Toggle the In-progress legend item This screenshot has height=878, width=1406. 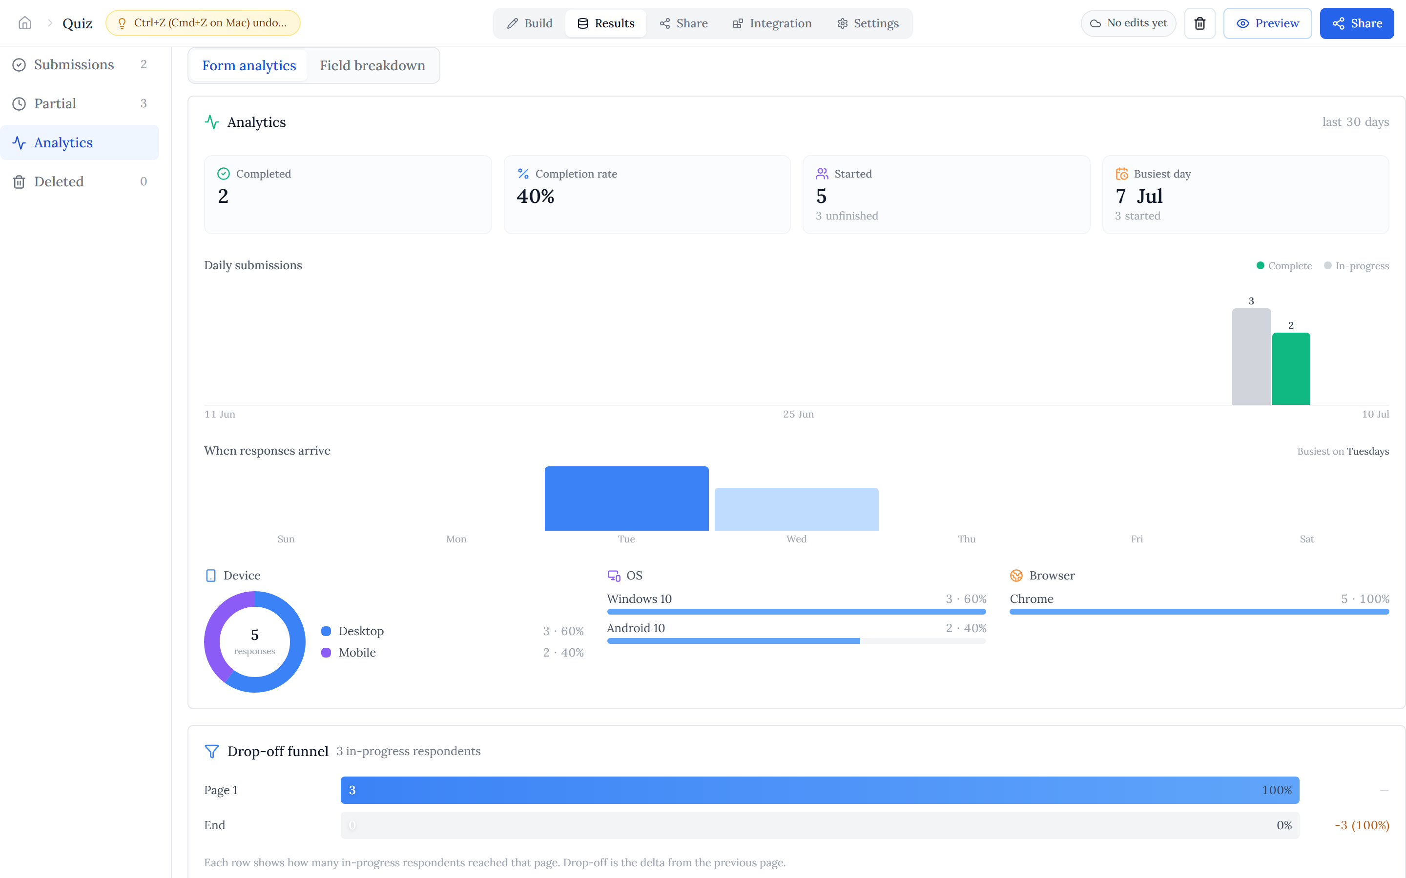[x=1357, y=266]
